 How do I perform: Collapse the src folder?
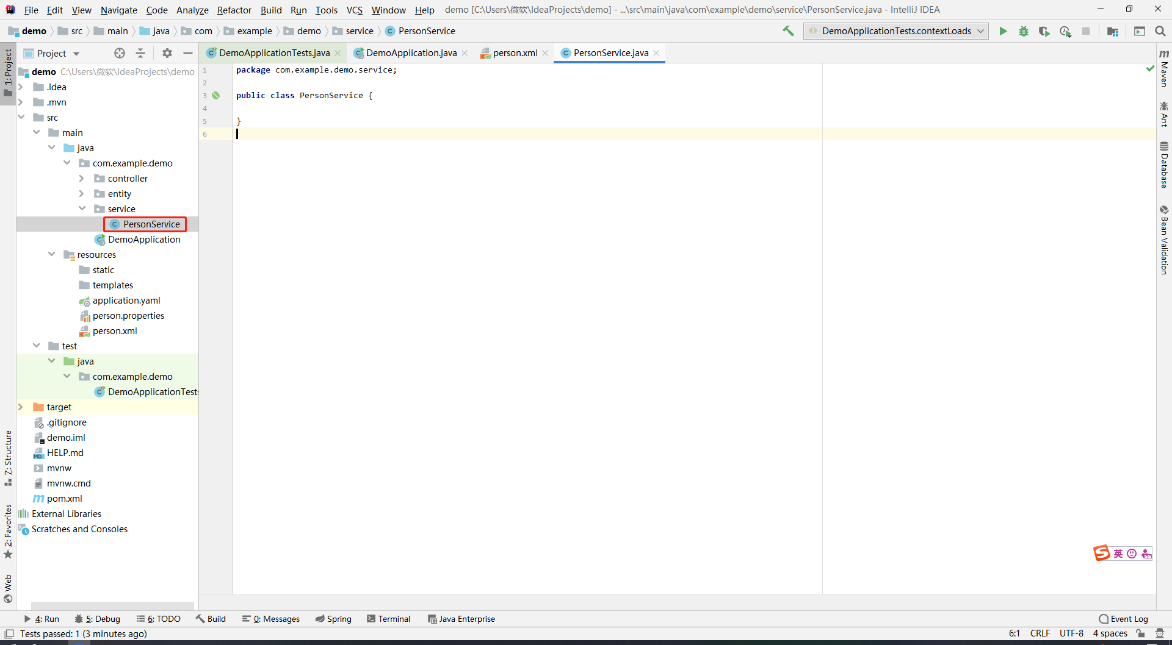(21, 117)
